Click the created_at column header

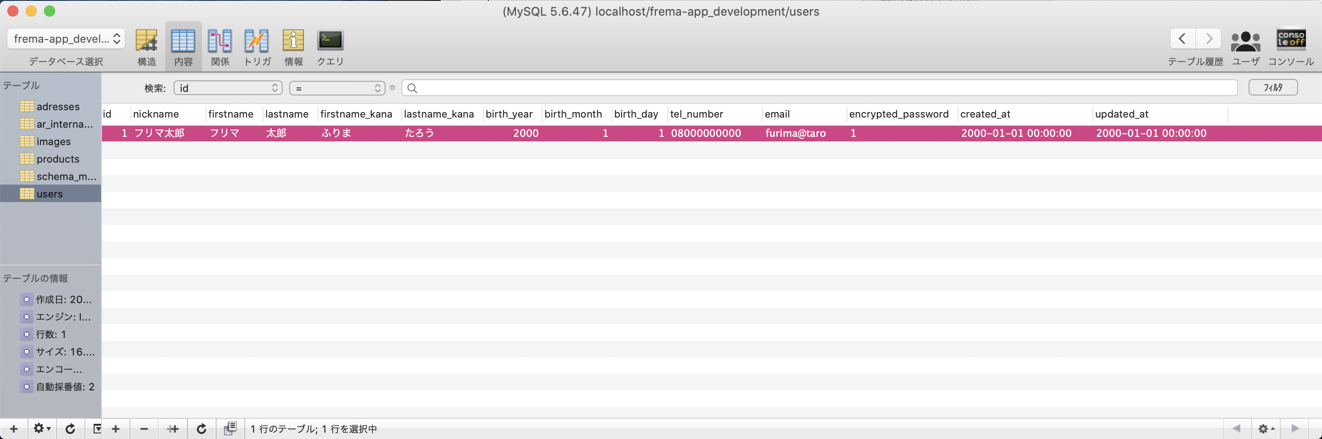1025,114
